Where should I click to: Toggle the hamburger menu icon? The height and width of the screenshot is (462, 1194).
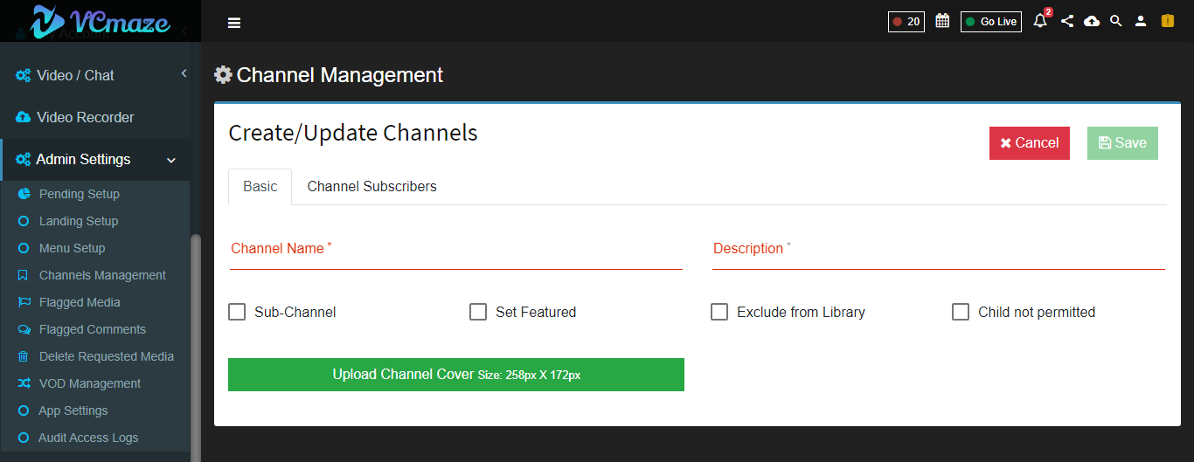[234, 22]
